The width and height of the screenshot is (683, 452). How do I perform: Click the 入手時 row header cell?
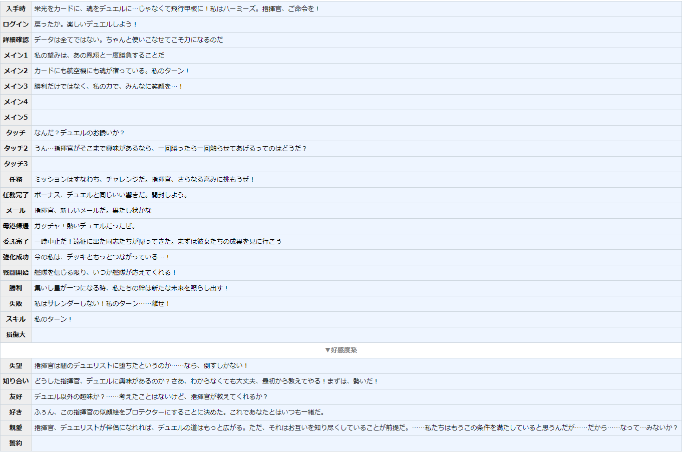(x=16, y=9)
